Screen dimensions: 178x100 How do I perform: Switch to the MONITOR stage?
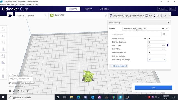(x=104, y=9)
